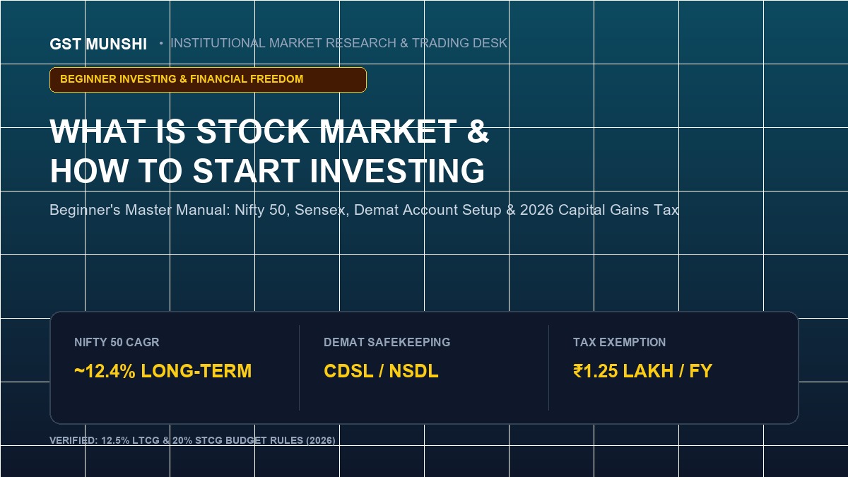Click the DEMAT SAFEKEEPING label
The height and width of the screenshot is (477, 848).
pyautogui.click(x=387, y=342)
